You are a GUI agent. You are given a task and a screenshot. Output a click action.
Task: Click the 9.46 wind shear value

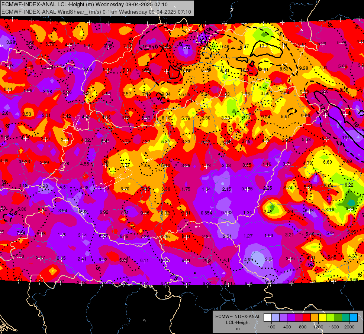(x=225, y=47)
